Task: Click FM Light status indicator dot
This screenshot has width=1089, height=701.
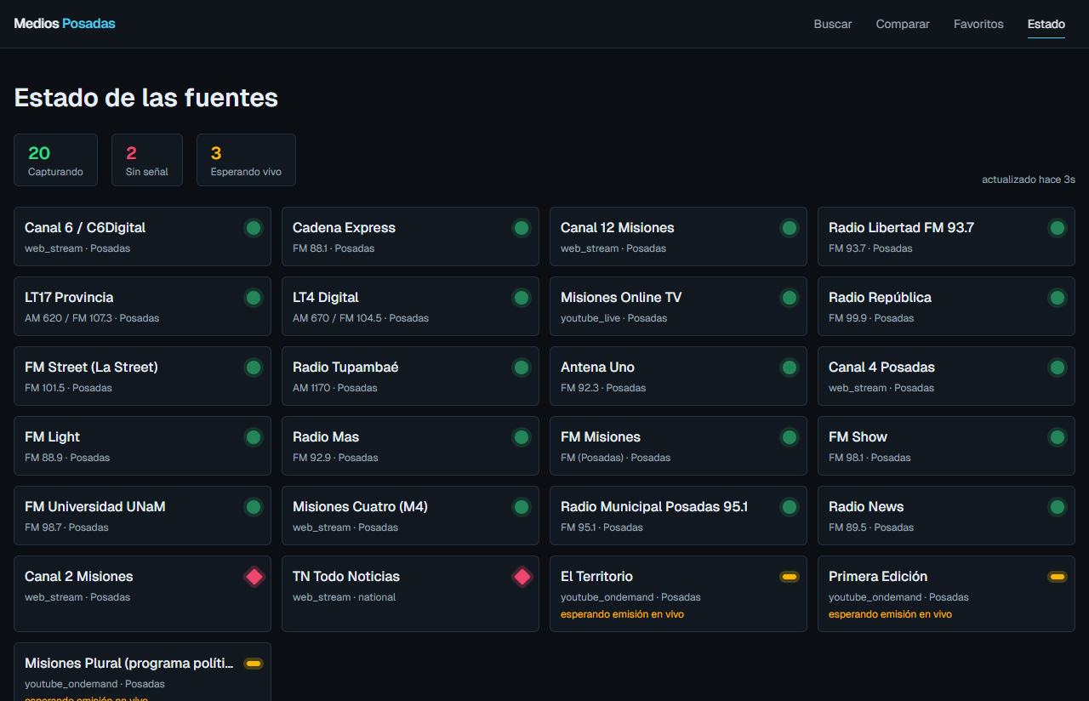Action: 254,437
